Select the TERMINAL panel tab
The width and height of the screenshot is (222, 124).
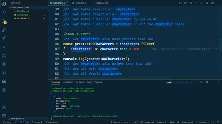55,82
